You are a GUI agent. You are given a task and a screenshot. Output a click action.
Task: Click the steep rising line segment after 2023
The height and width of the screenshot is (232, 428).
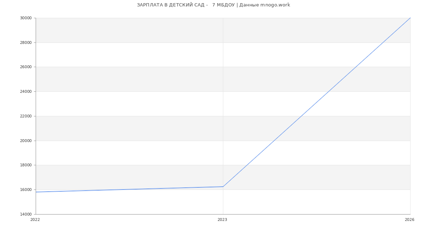[317, 102]
